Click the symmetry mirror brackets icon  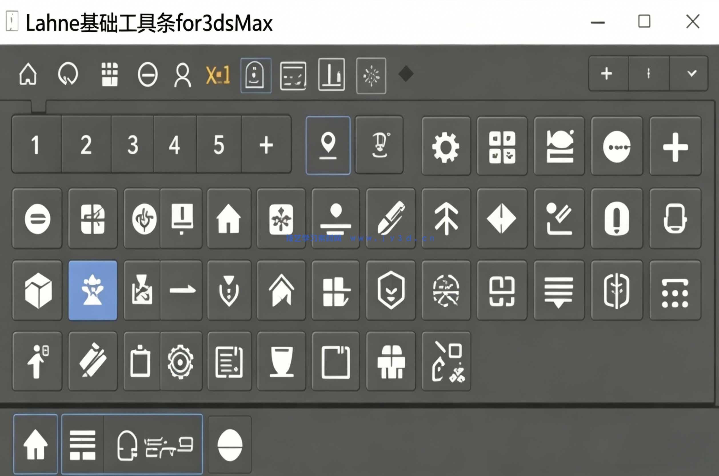pos(617,290)
